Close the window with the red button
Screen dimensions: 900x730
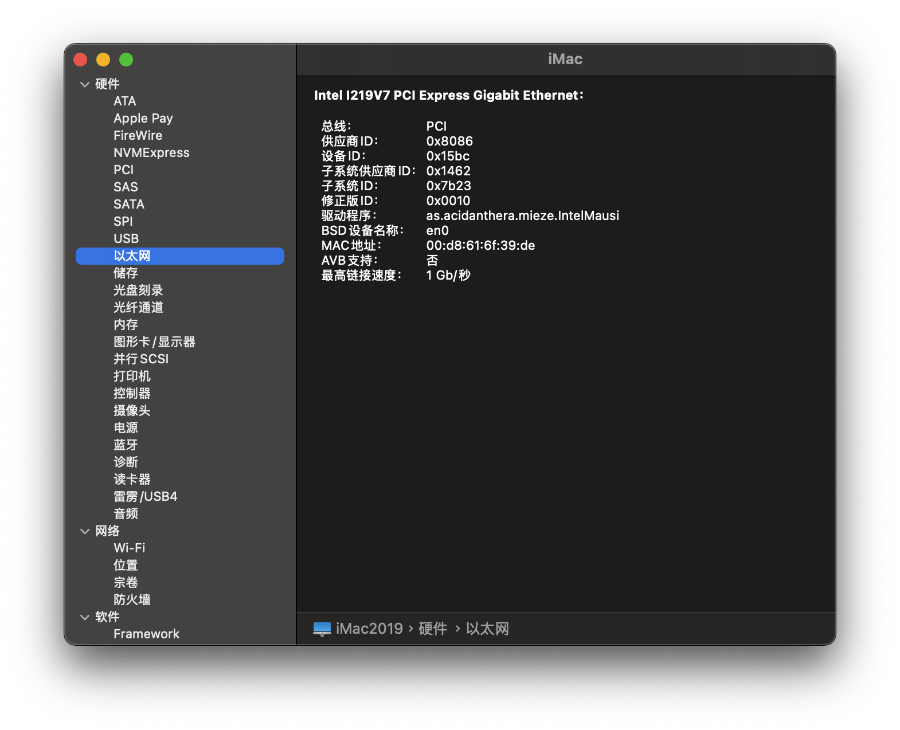(80, 60)
